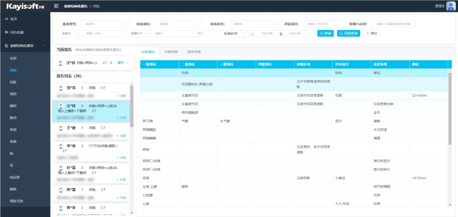Click the calendar icon in date range
The height and width of the screenshot is (217, 458).
click(x=252, y=33)
